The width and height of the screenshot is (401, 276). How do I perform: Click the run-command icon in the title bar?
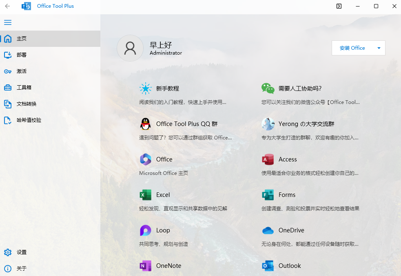point(339,6)
